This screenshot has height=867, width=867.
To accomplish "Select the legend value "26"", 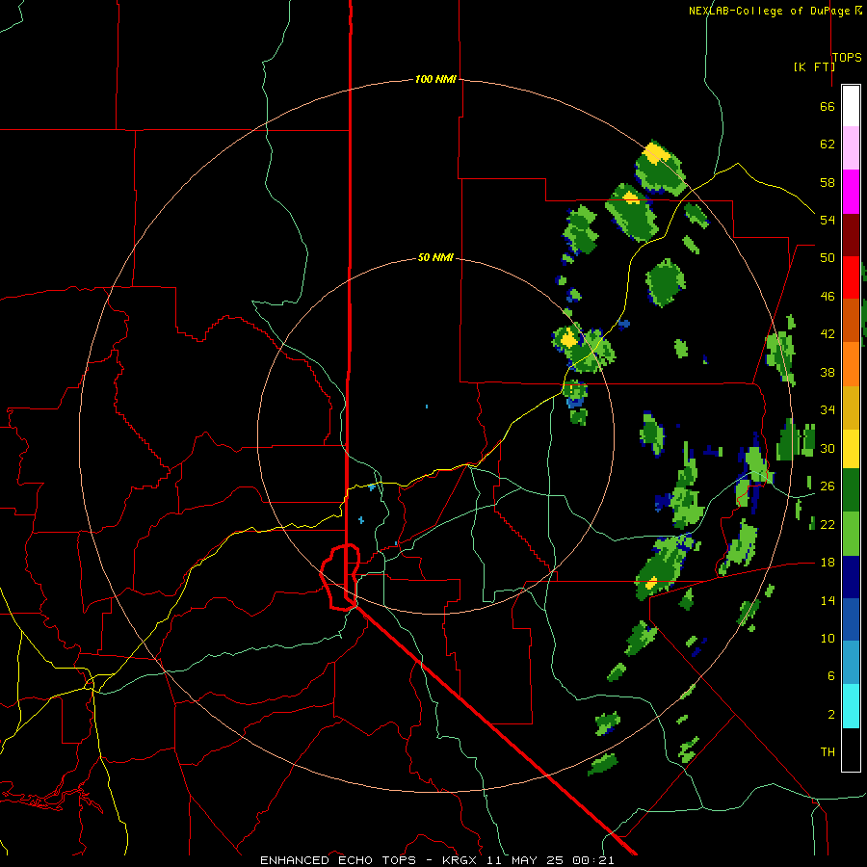I will 828,486.
